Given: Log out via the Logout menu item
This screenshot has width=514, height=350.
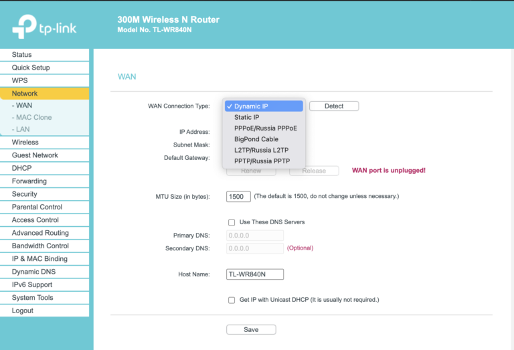Looking at the screenshot, I should click(x=22, y=311).
